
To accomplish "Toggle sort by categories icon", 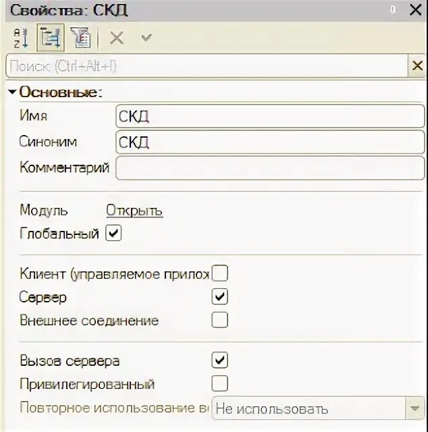I will [x=50, y=38].
